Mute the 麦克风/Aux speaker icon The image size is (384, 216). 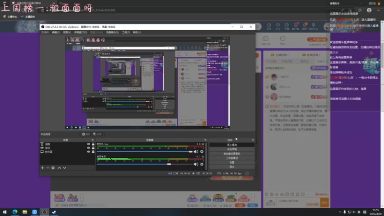click(196, 152)
